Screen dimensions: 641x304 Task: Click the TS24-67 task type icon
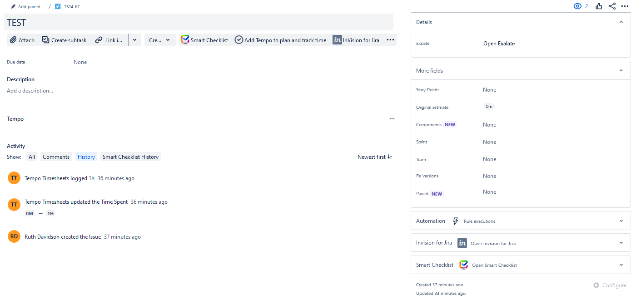[x=58, y=6]
